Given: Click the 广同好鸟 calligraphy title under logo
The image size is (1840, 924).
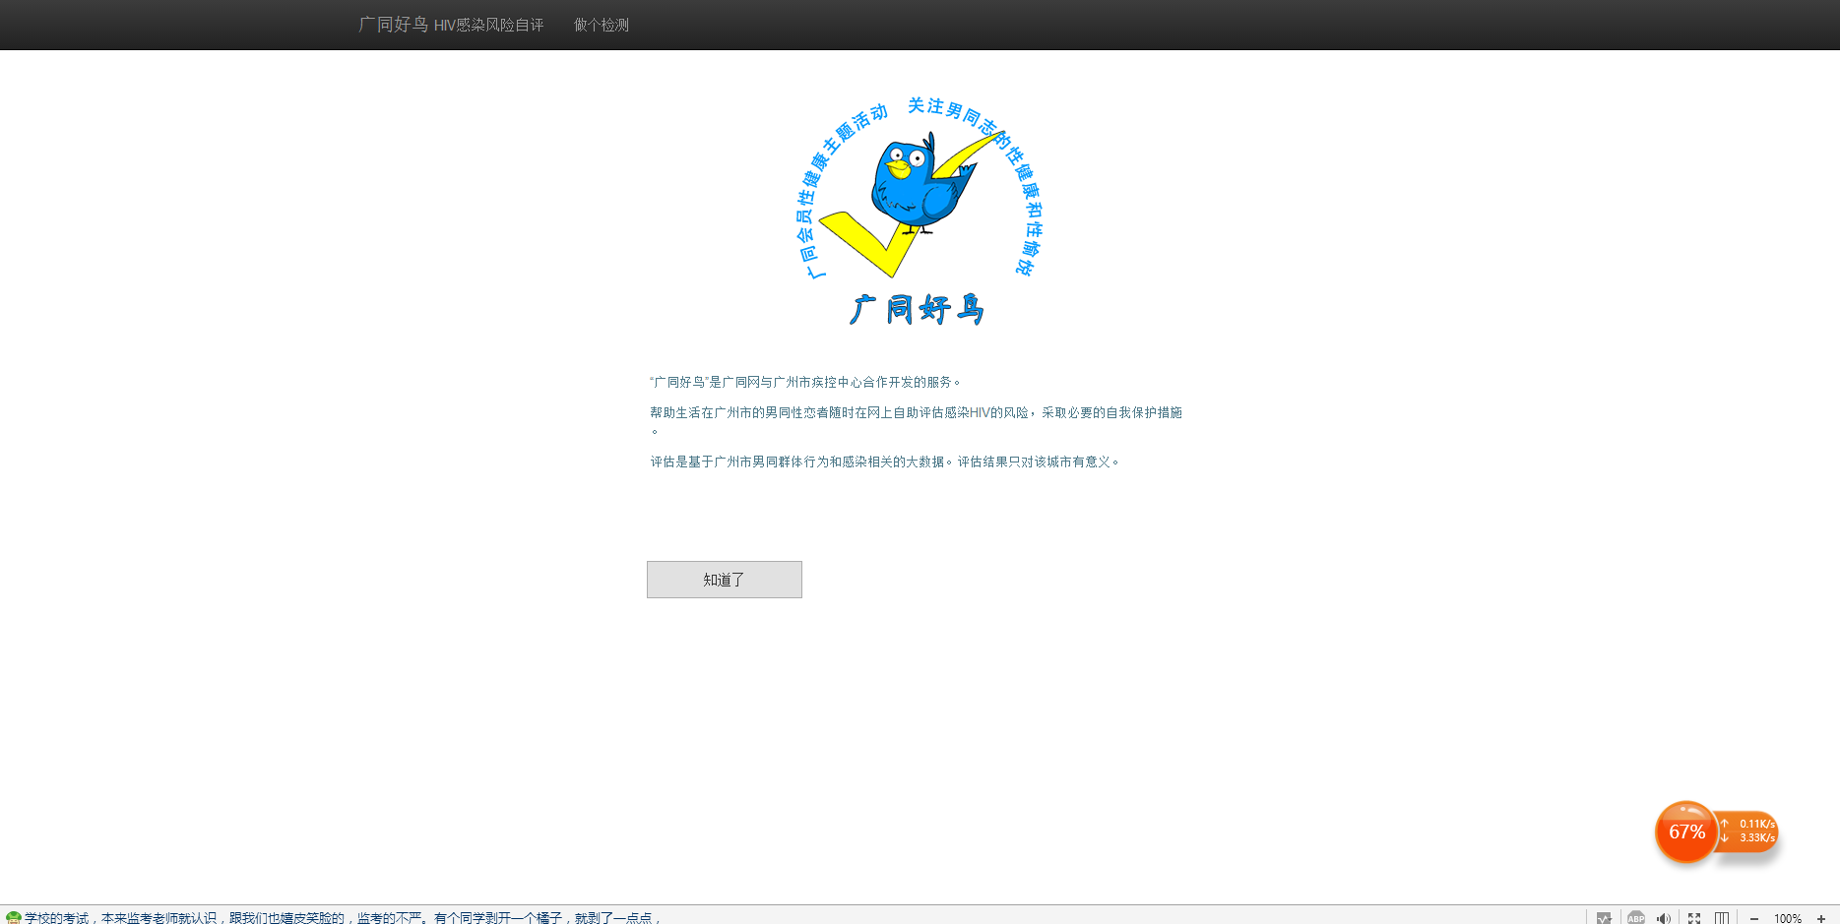Looking at the screenshot, I should coord(917,309).
